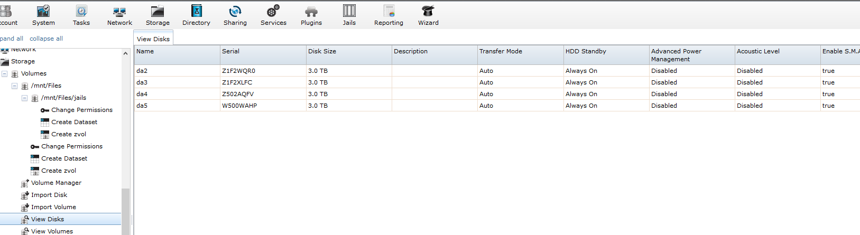
Task: Click Volume Manager icon in tree
Action: pyautogui.click(x=25, y=183)
